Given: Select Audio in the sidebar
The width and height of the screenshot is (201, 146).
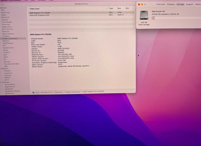Looking at the screenshot, I should point(4,15).
